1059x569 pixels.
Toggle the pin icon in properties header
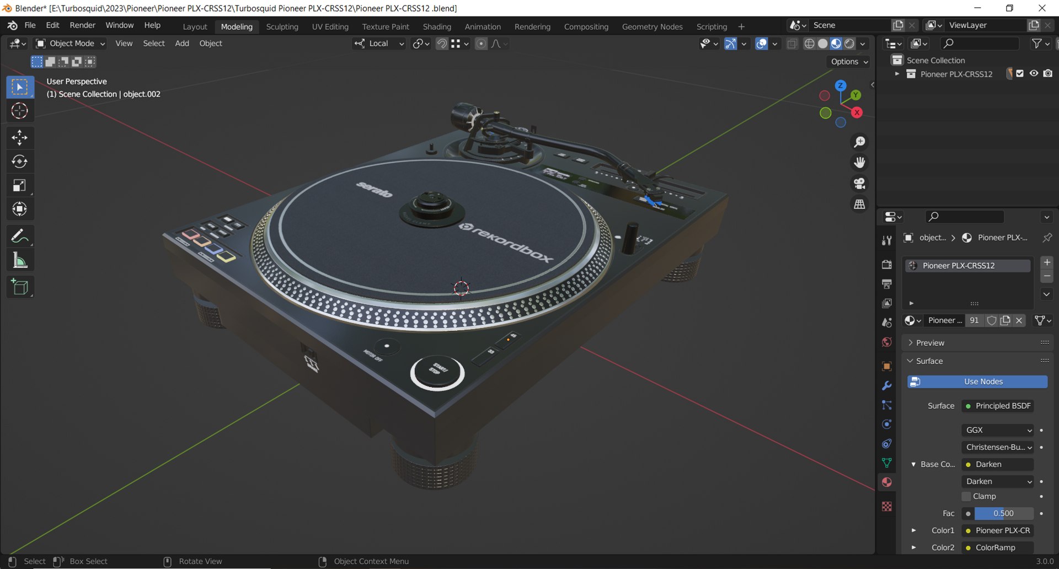[x=1046, y=238]
